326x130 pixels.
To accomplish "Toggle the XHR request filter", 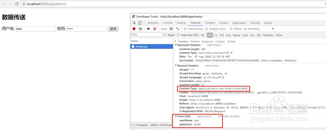I will point(210,35).
